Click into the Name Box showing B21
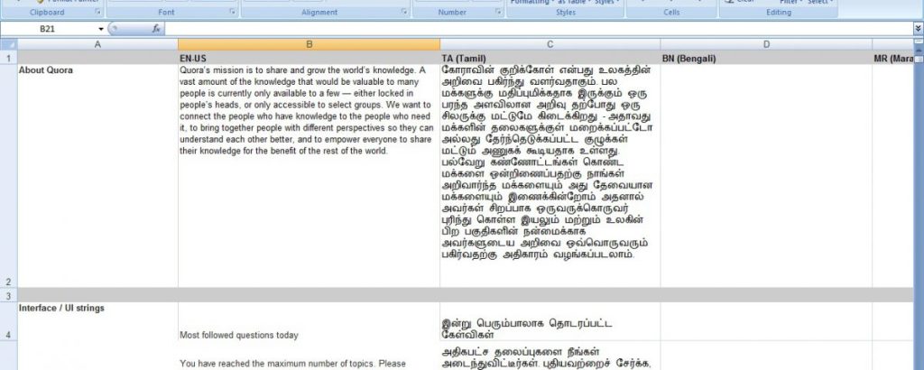Viewport: 924px width, 370px height. tap(50, 28)
